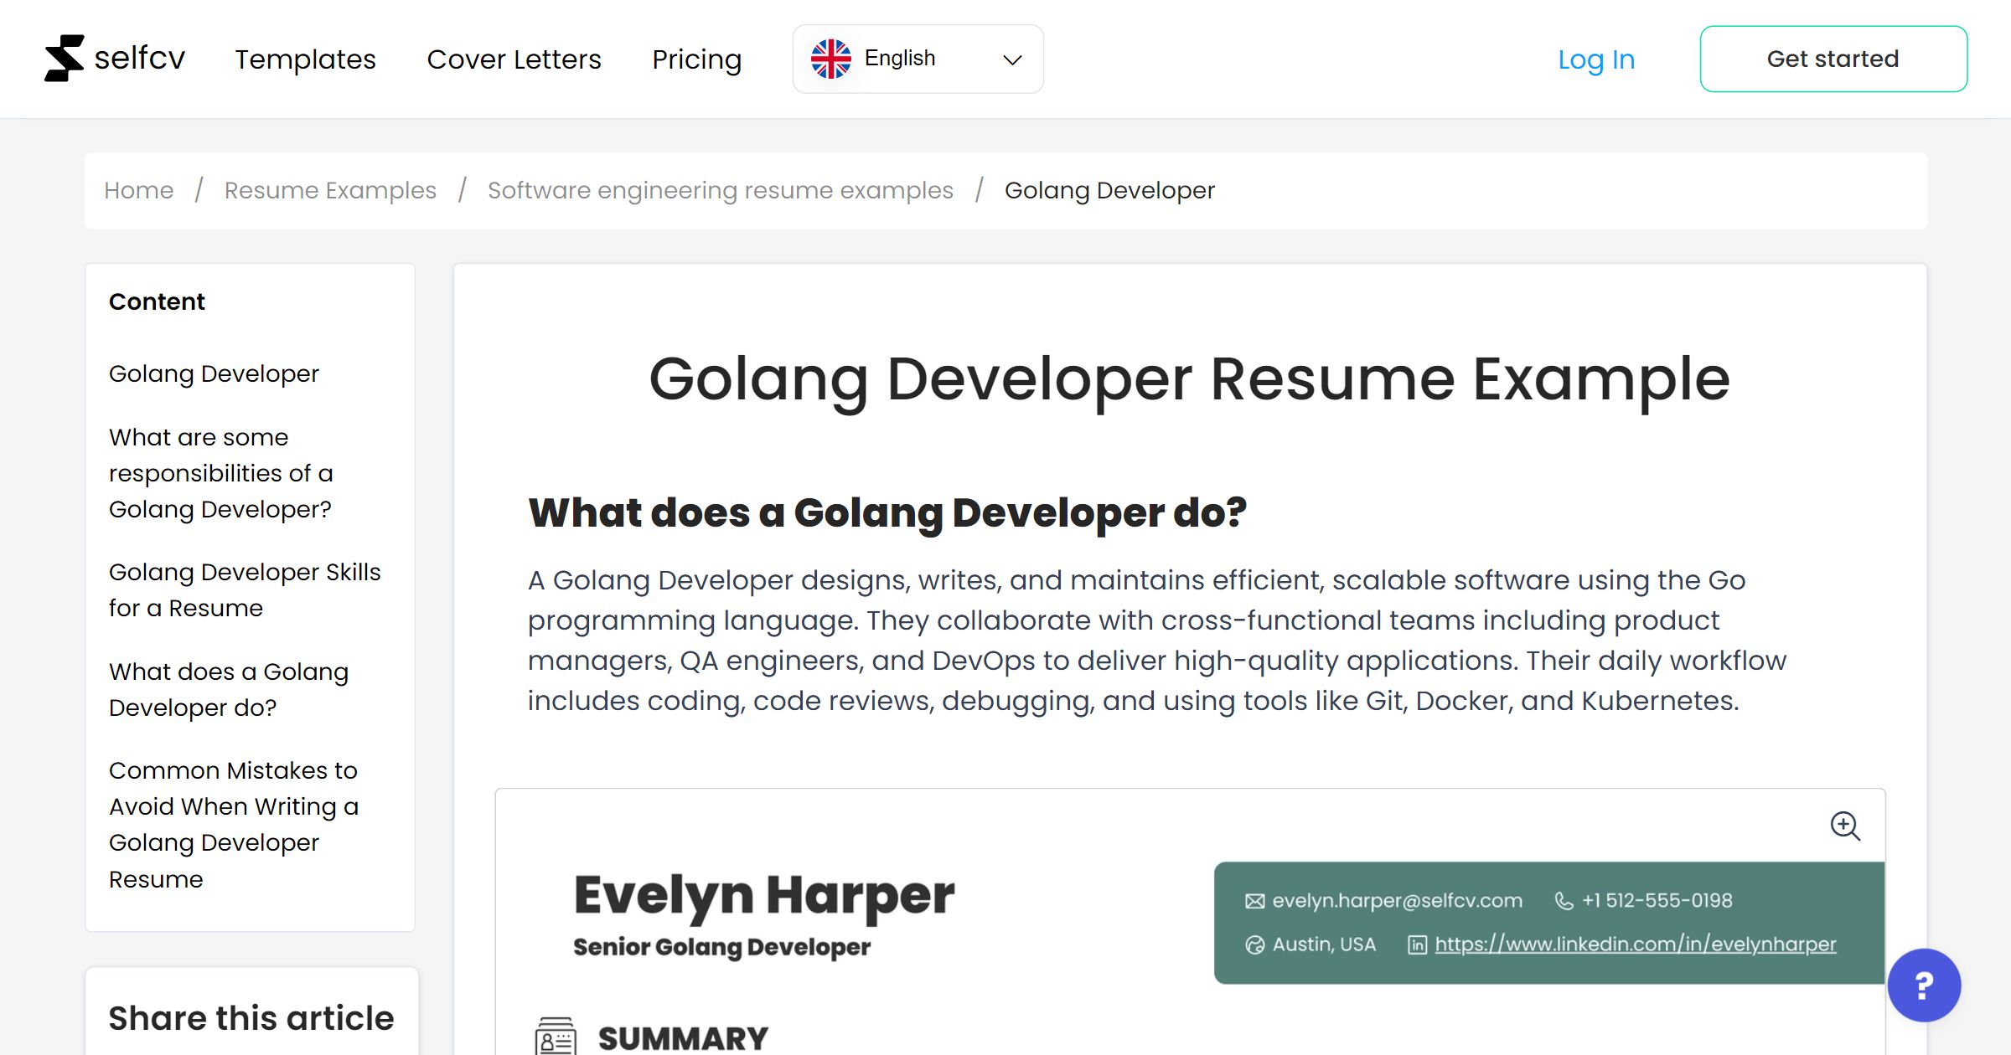
Task: Click the Get started button
Action: click(1833, 59)
